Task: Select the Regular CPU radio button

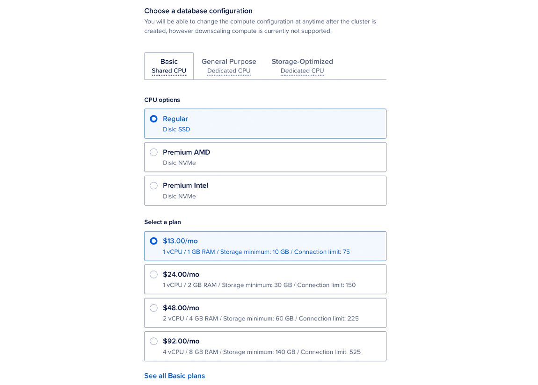Action: coord(154,119)
